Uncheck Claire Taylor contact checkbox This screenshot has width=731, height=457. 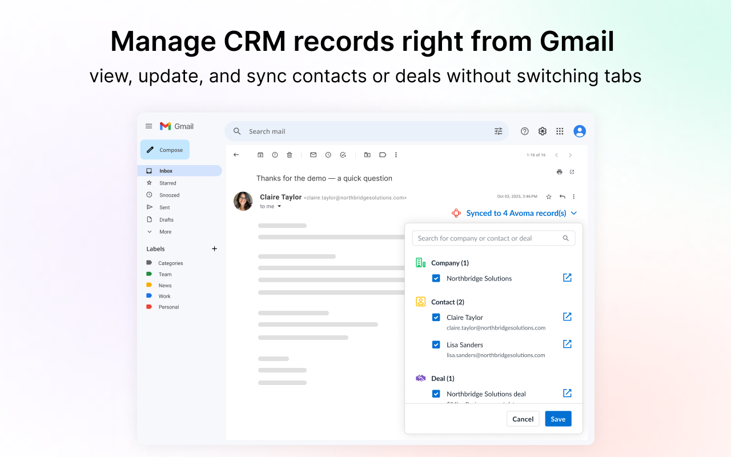tap(436, 317)
